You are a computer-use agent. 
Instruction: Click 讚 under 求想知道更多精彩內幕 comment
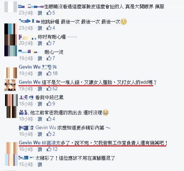point(40,134)
